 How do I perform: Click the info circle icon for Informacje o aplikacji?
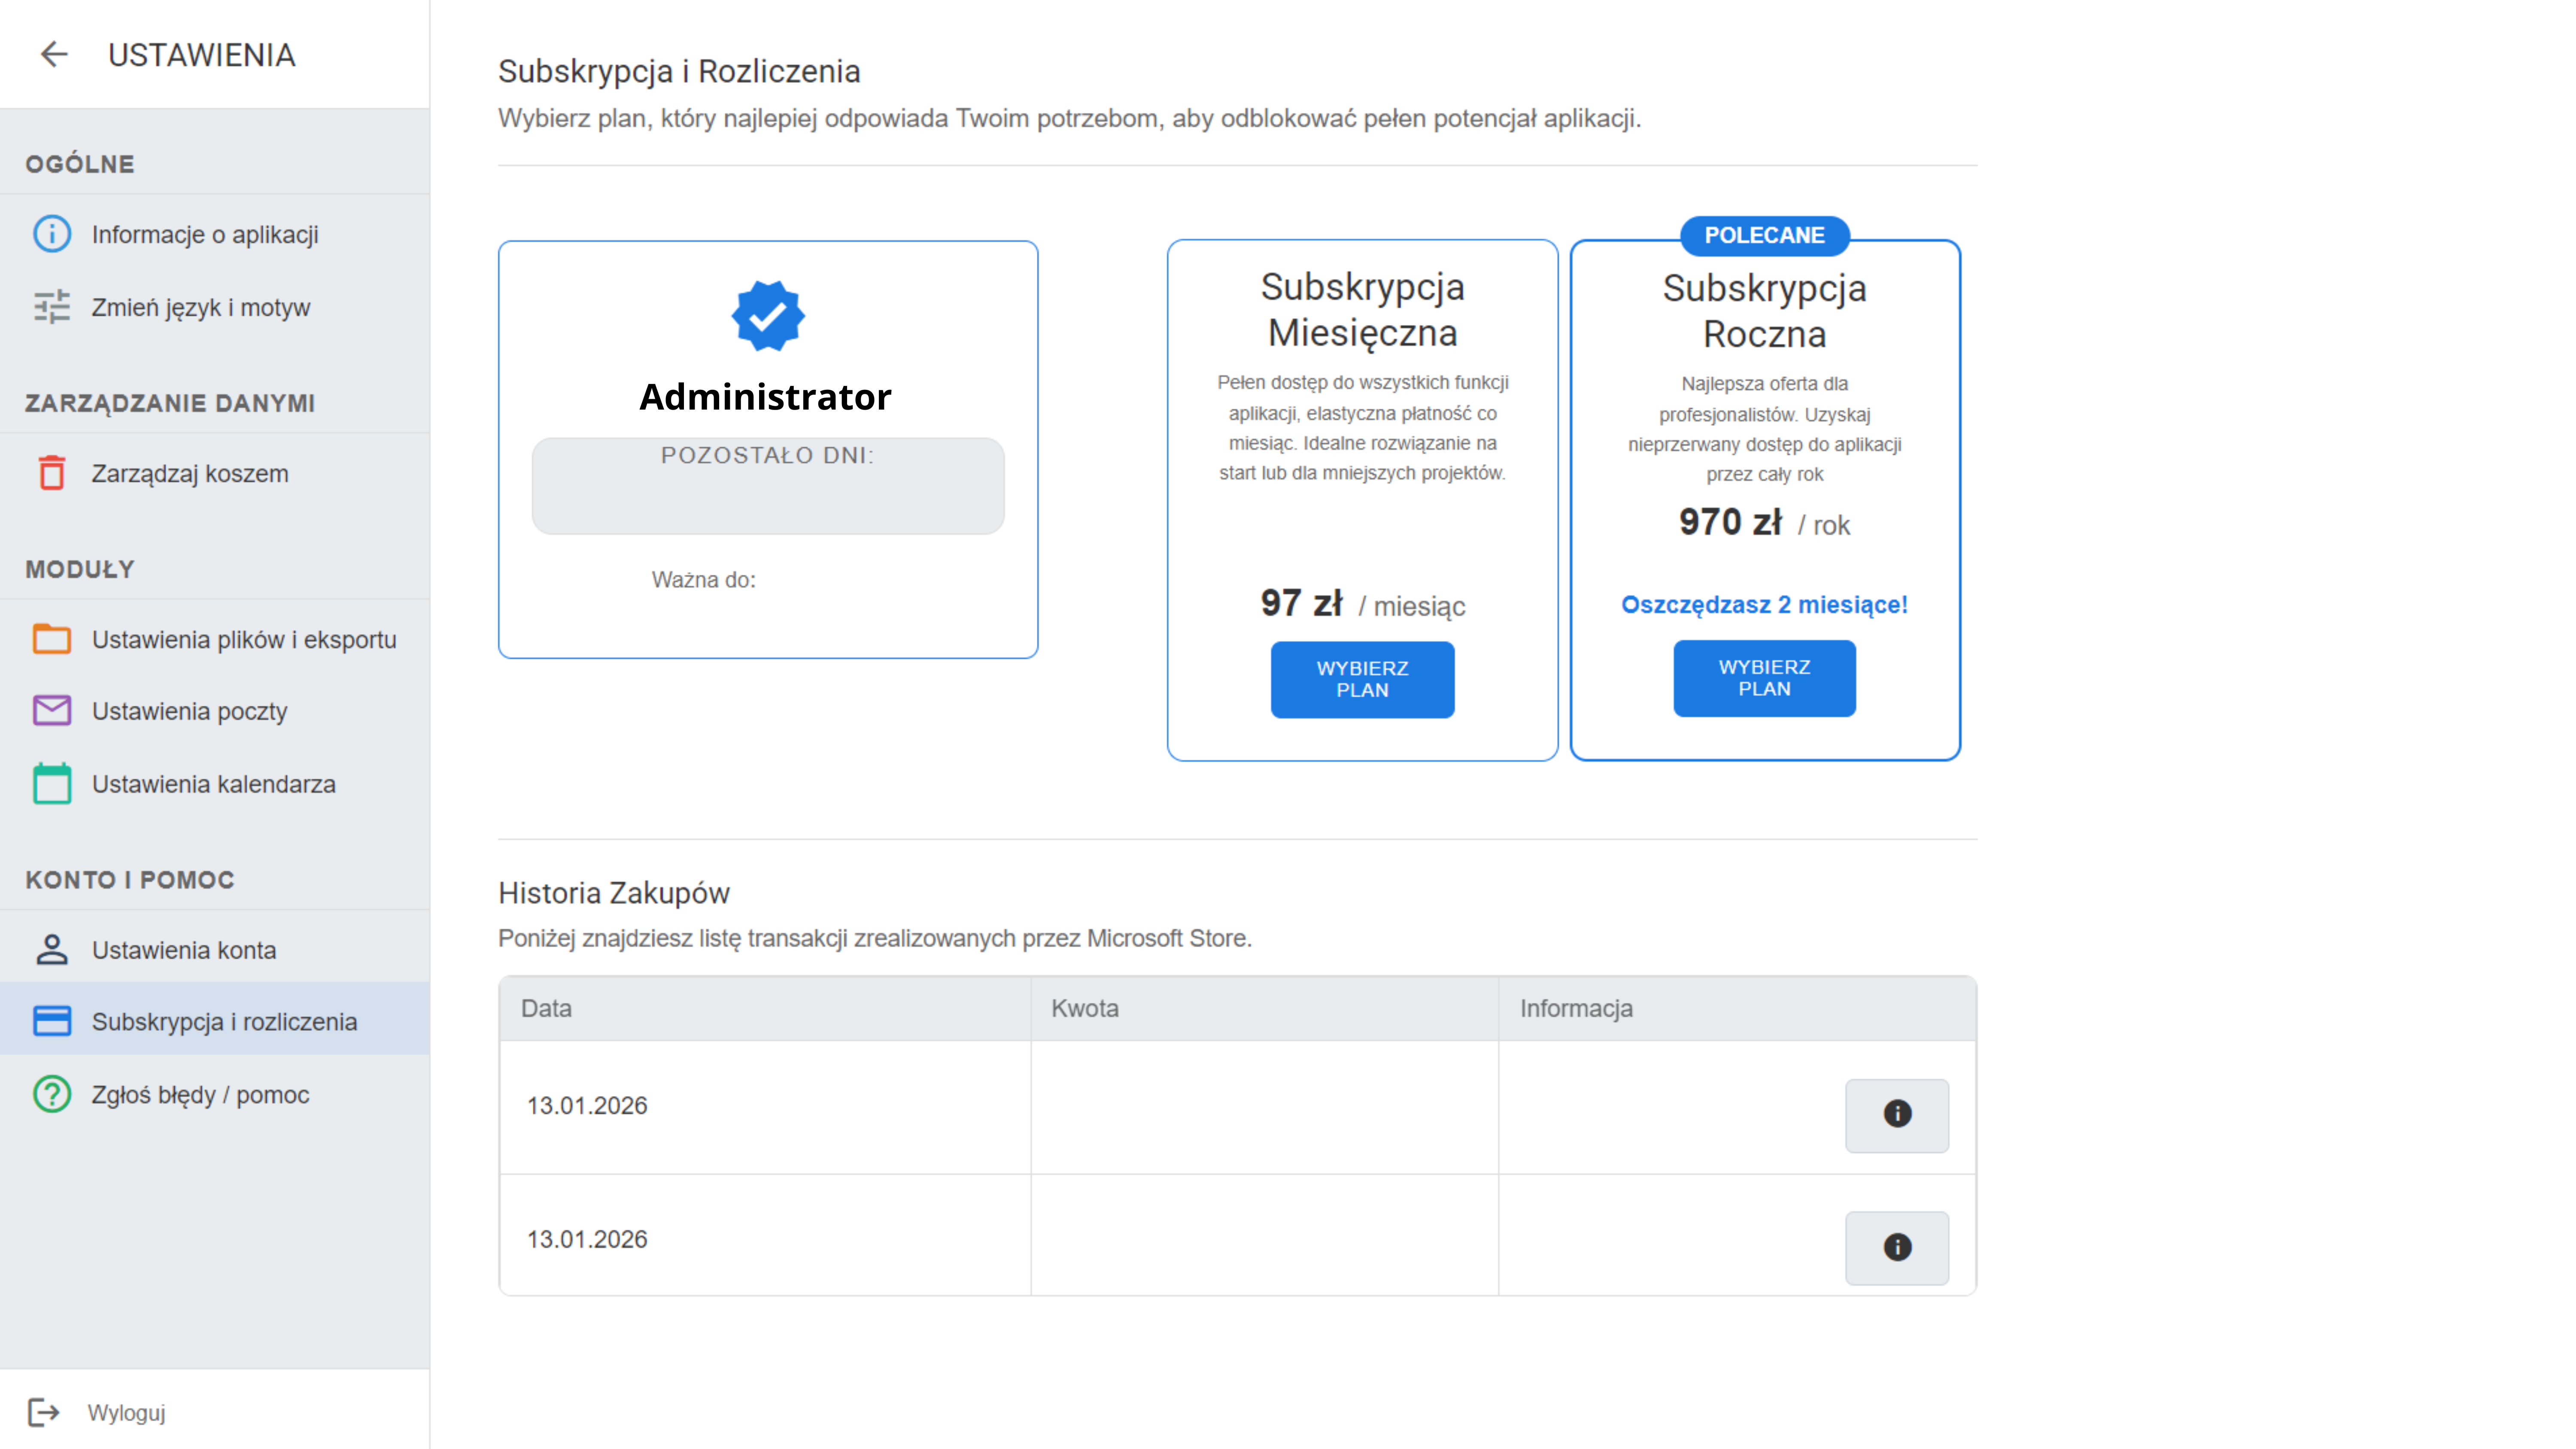click(52, 234)
